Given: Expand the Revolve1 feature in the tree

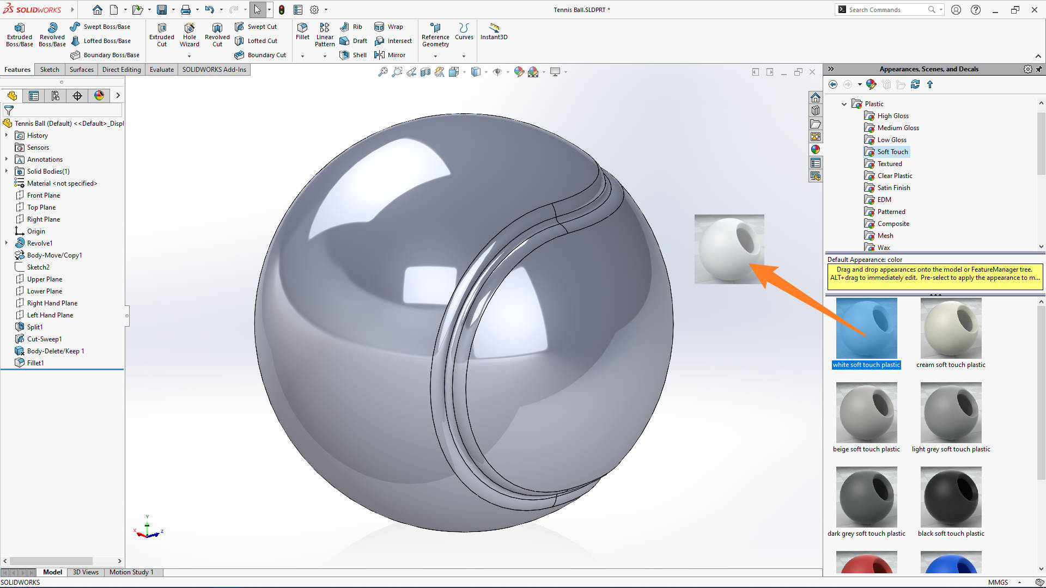Looking at the screenshot, I should (6, 243).
